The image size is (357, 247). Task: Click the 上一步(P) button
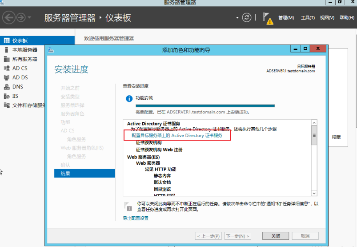click(x=209, y=236)
